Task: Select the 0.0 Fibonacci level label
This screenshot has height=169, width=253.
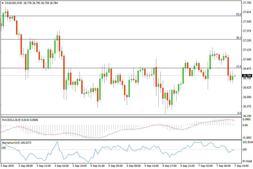Action: [x=239, y=113]
